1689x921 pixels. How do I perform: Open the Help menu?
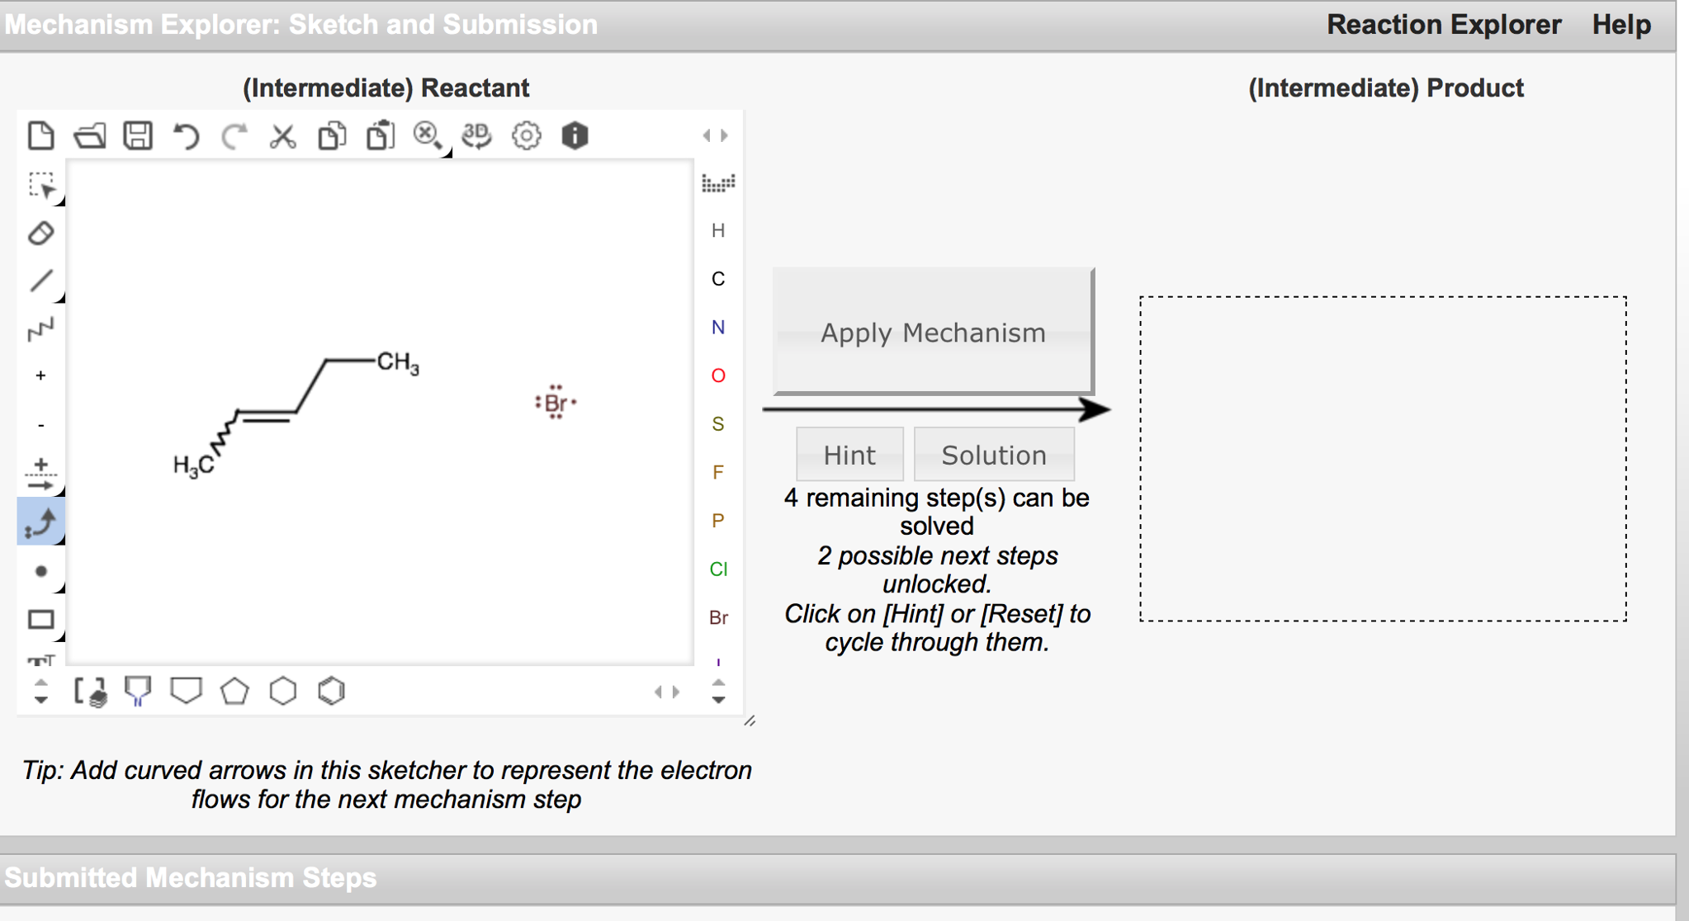click(1620, 25)
